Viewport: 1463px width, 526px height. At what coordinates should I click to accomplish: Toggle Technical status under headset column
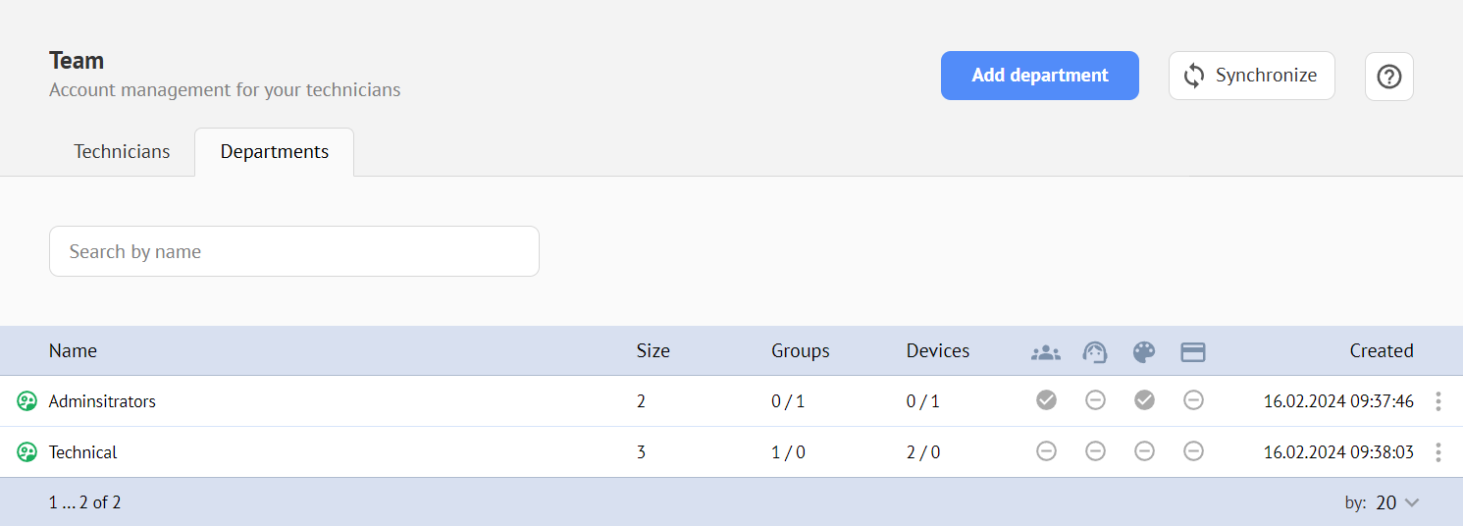point(1095,451)
